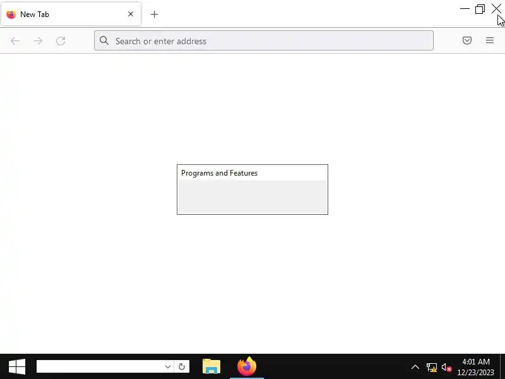Viewport: 505px width, 379px height.
Task: Restore down the Firefox window
Action: tap(480, 9)
